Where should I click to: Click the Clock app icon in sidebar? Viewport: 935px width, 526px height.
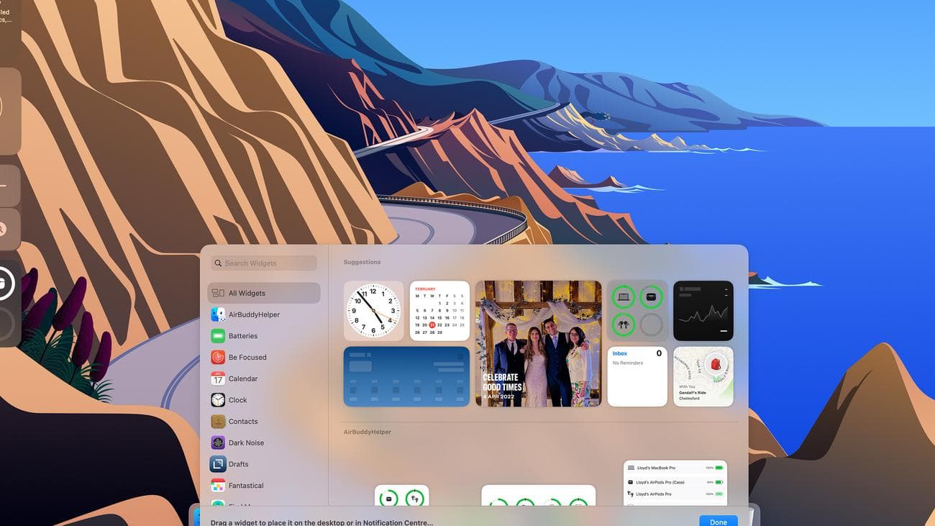(218, 399)
